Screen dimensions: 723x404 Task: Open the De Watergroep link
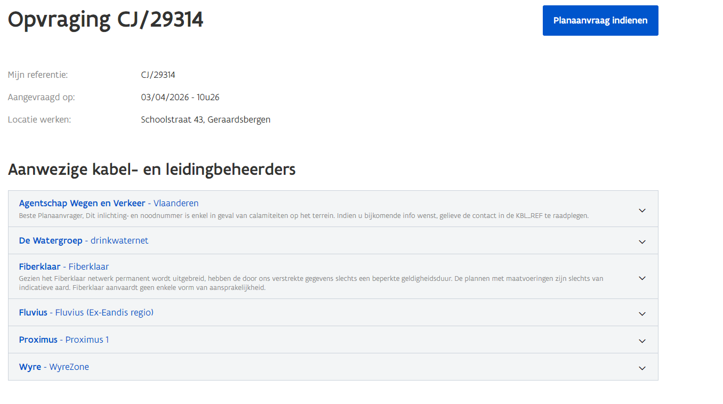[x=51, y=240]
